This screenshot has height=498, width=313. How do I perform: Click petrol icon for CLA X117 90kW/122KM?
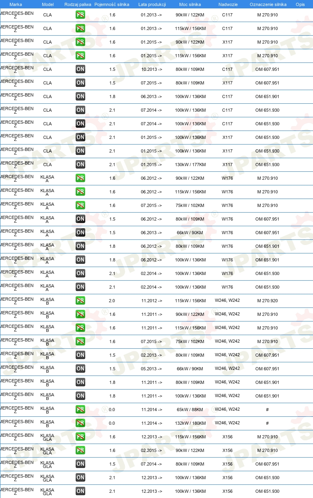pos(80,42)
